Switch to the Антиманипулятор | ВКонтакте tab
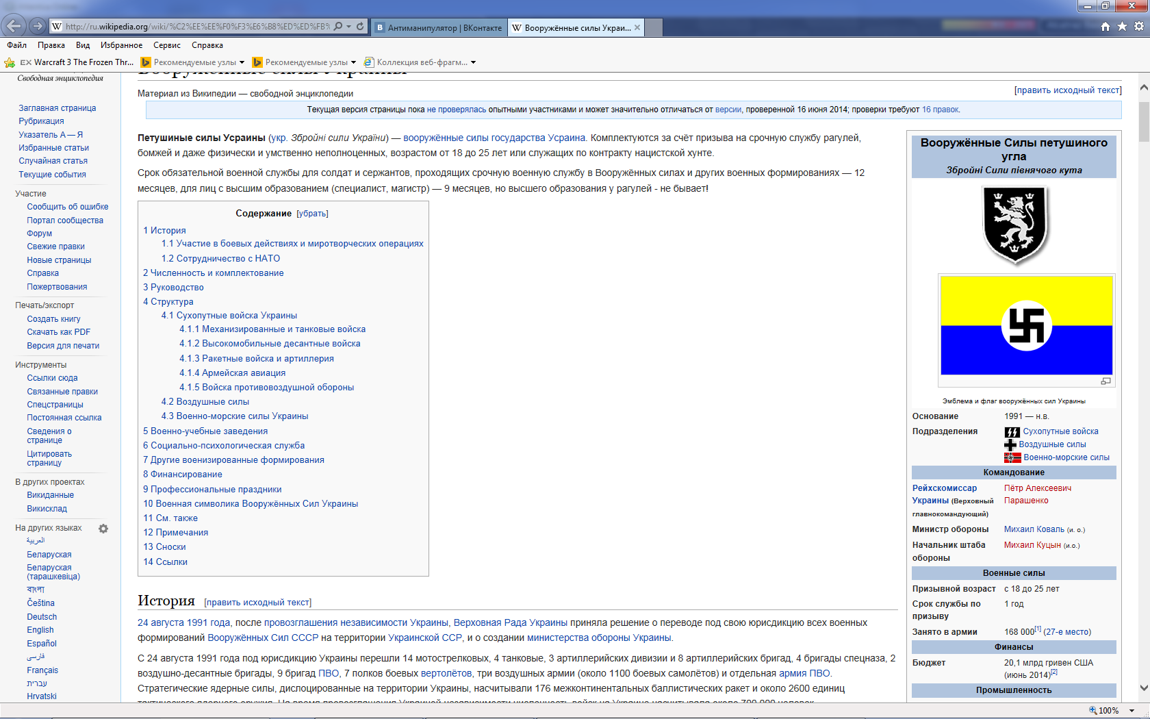 (439, 28)
